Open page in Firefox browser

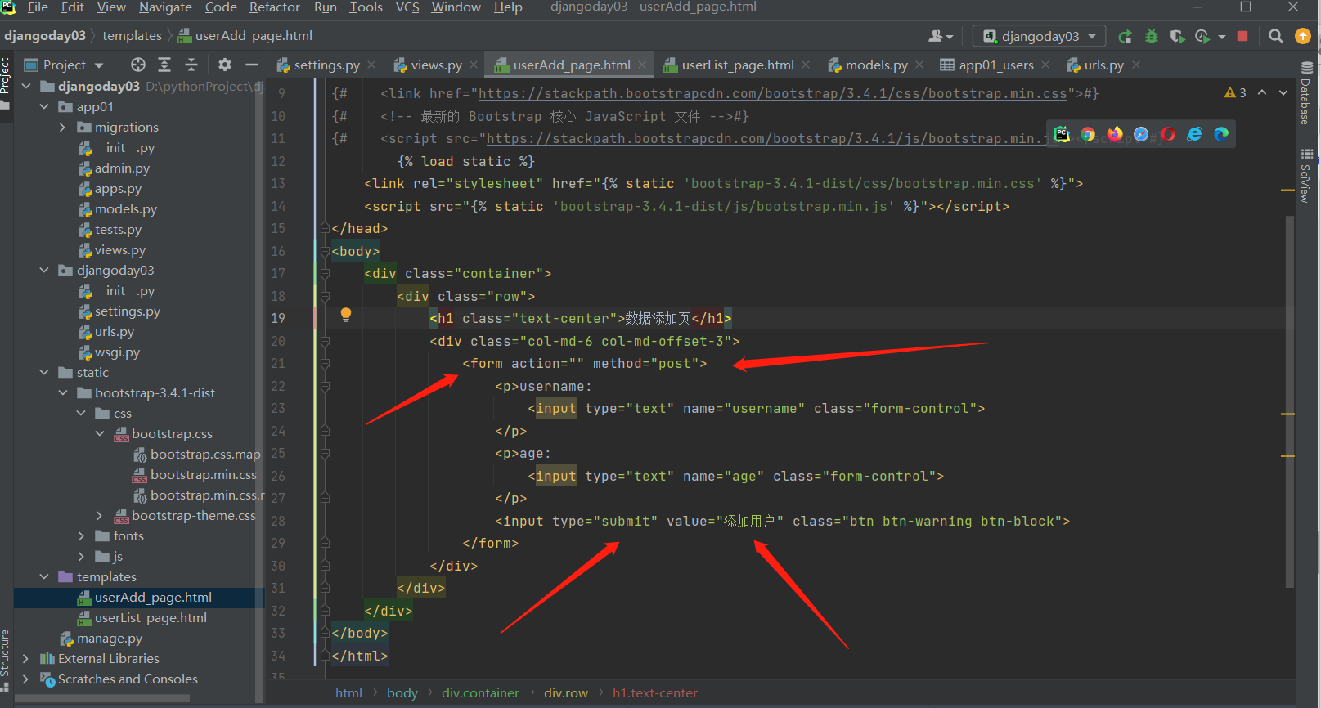coord(1115,134)
